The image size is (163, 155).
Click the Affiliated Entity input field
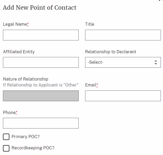41,62
